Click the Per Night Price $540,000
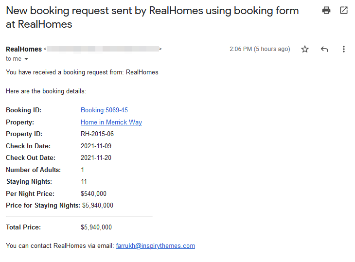 pyautogui.click(x=93, y=193)
